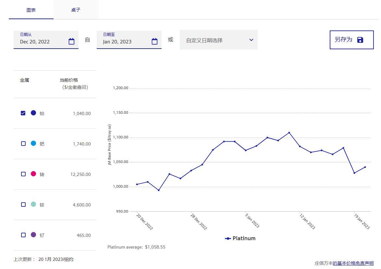Expand the 自定义日期选择 dropdown
This screenshot has height=269, width=381.
coord(214,40)
